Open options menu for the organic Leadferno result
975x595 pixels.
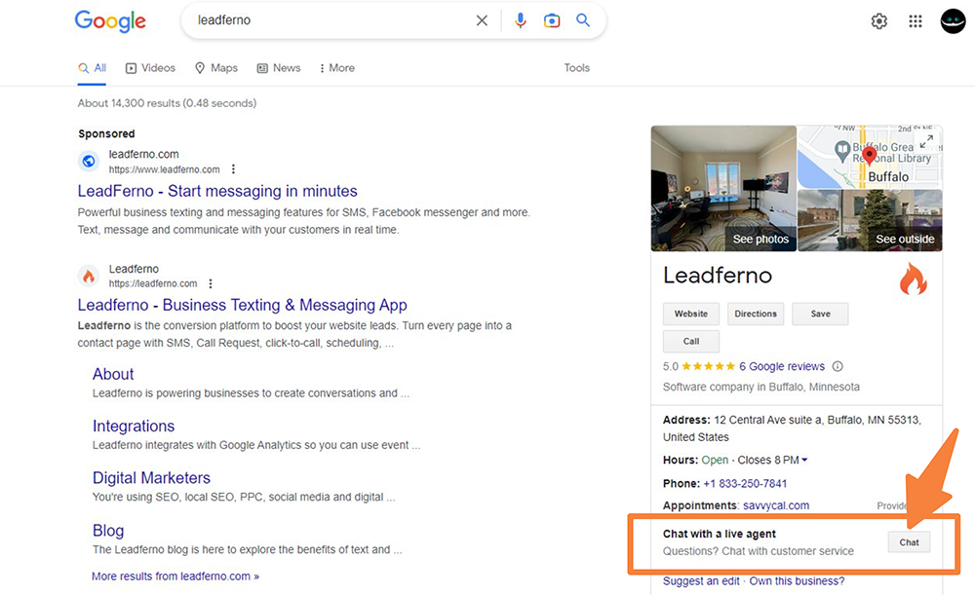(x=211, y=283)
